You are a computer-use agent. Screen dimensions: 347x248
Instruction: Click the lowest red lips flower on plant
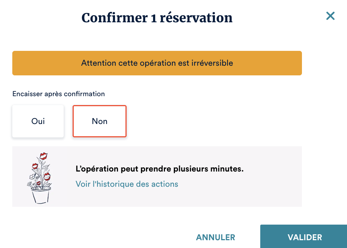tap(38, 183)
